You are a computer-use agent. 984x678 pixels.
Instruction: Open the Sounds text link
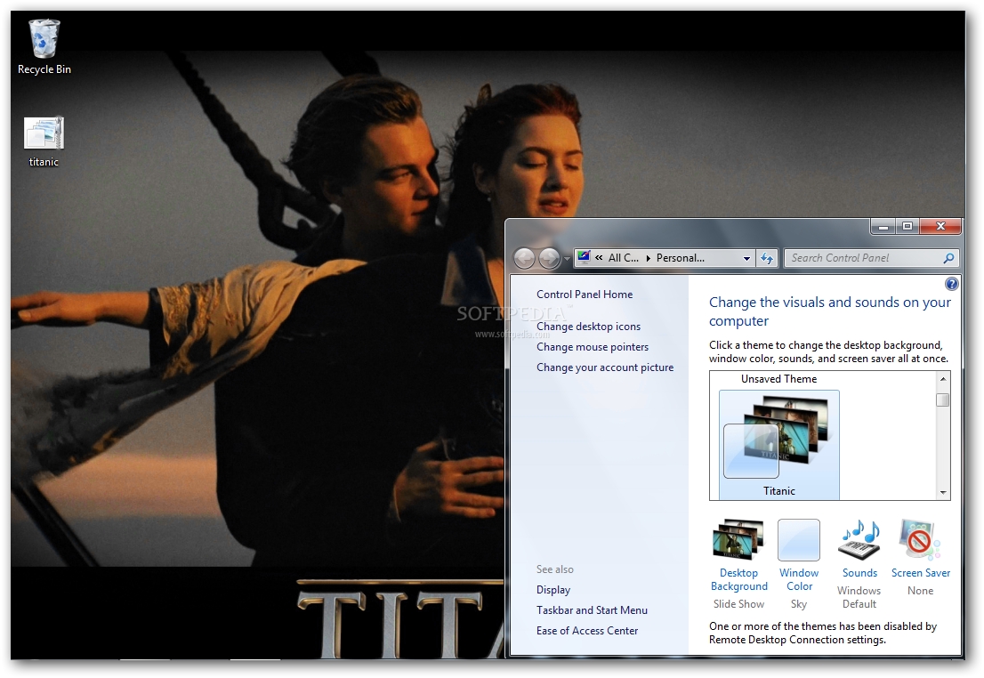tap(859, 573)
